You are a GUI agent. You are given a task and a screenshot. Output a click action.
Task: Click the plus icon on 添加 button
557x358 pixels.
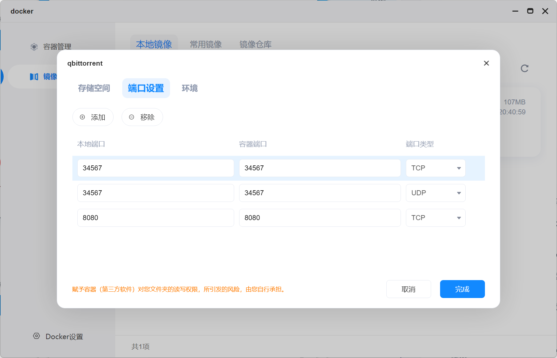click(82, 117)
